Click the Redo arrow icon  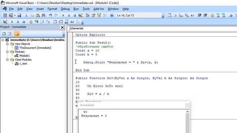(56, 16)
